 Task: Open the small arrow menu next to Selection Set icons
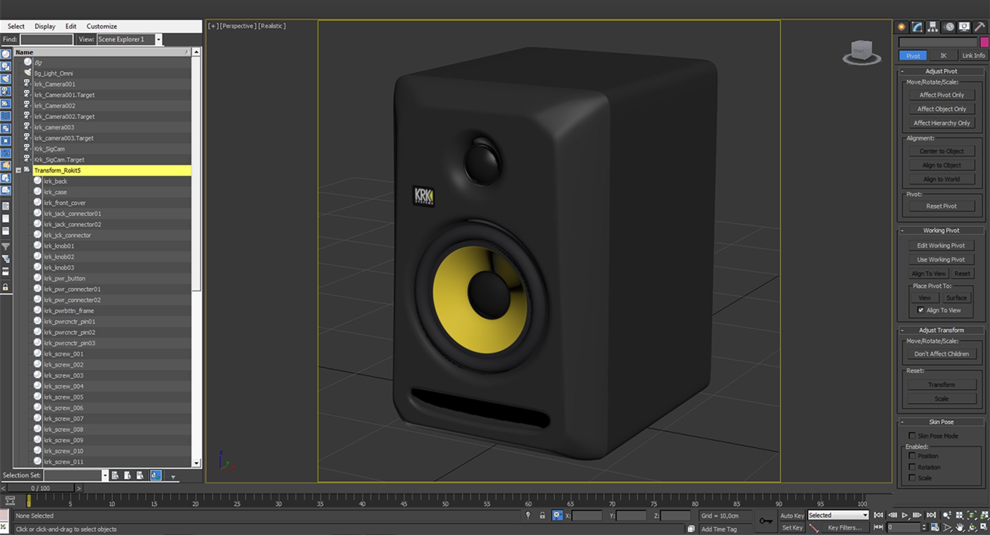point(173,477)
